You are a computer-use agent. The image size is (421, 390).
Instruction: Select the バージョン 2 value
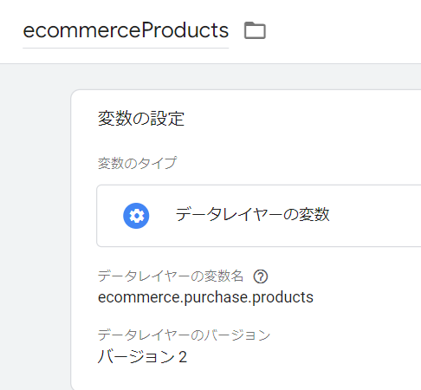click(142, 357)
